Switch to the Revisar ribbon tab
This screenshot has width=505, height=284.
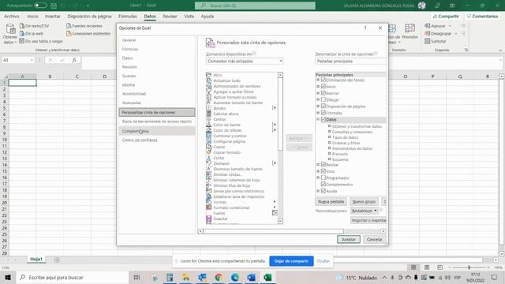pyautogui.click(x=170, y=16)
